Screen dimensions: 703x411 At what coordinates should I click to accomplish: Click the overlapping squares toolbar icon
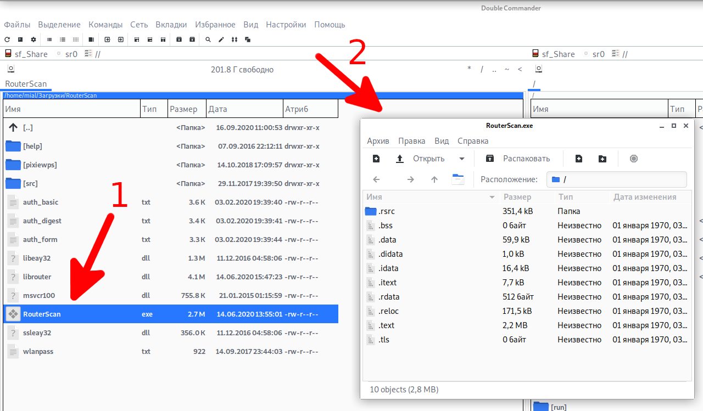point(248,40)
